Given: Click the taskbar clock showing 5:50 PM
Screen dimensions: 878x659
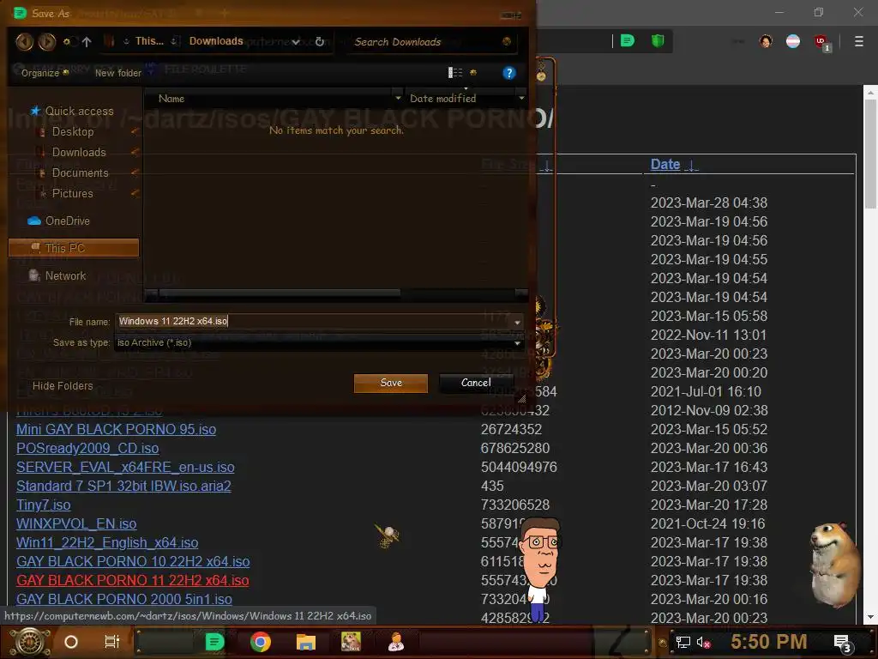Looking at the screenshot, I should click(x=768, y=642).
